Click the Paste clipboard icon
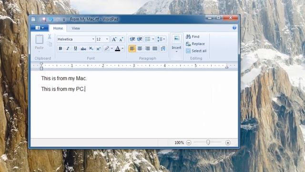This screenshot has width=305, height=172. [39, 39]
